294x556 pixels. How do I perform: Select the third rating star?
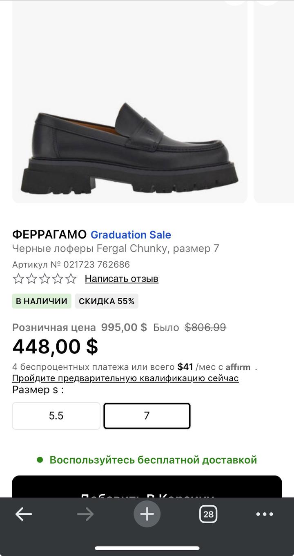45,279
